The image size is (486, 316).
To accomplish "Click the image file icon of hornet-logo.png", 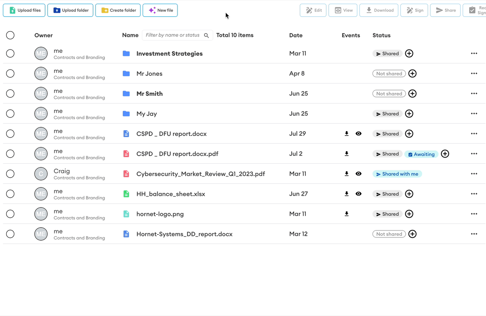I will coord(126,214).
